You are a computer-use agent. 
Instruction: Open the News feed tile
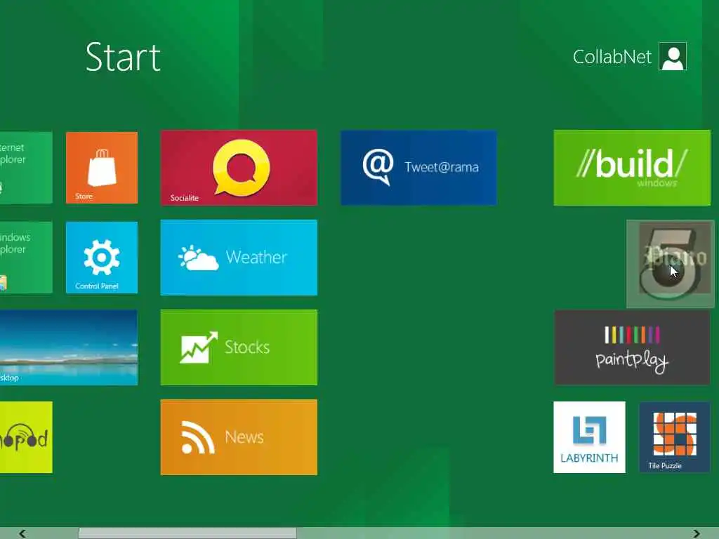(239, 437)
